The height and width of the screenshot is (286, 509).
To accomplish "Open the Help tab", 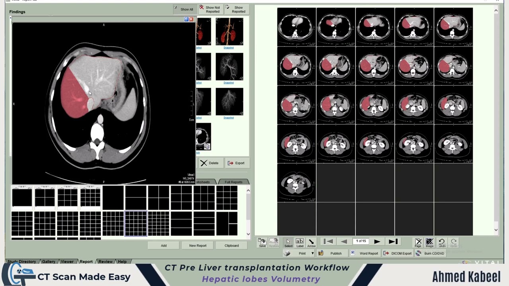I will (x=122, y=261).
